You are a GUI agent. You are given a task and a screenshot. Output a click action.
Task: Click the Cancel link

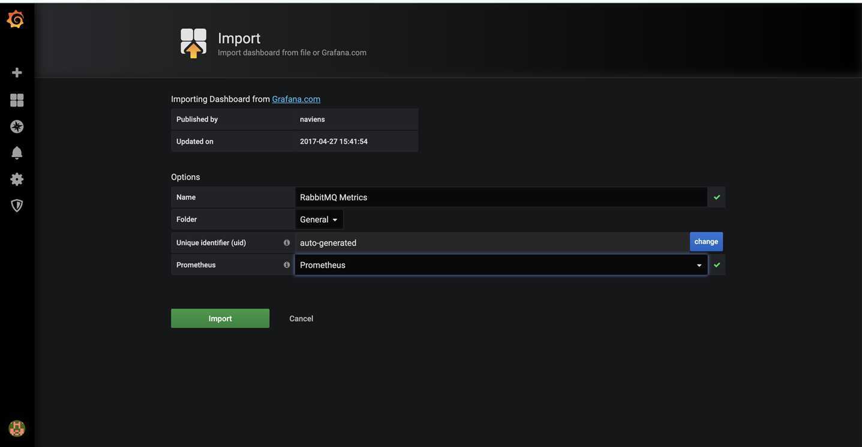[x=301, y=319]
